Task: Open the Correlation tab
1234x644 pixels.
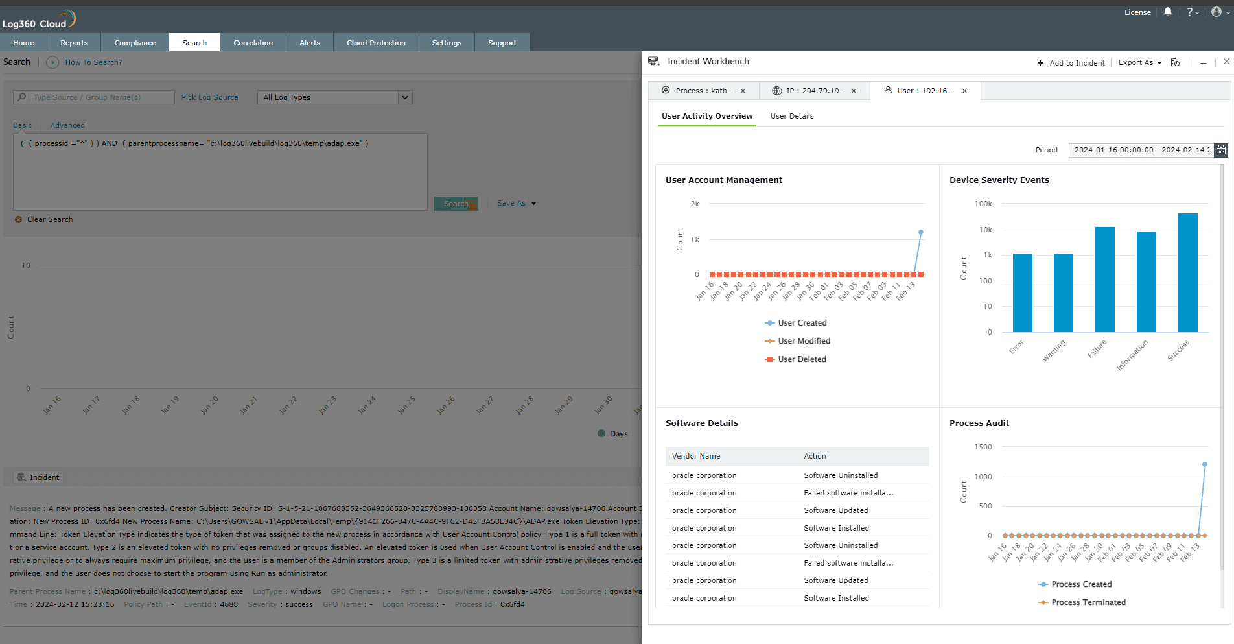Action: [253, 43]
